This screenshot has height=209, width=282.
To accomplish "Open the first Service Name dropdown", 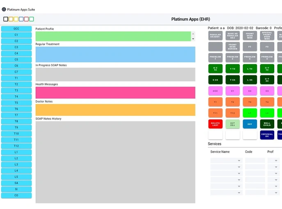I will tap(227, 161).
